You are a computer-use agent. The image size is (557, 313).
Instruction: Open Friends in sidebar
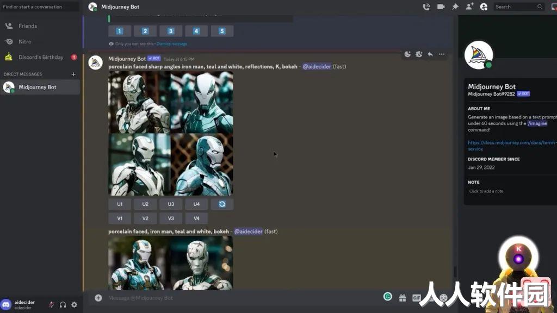(x=40, y=26)
